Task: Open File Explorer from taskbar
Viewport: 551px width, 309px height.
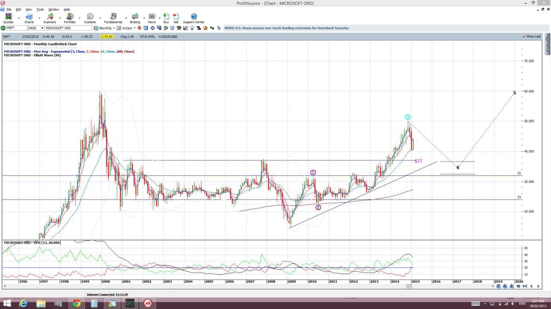Action: click(x=41, y=304)
